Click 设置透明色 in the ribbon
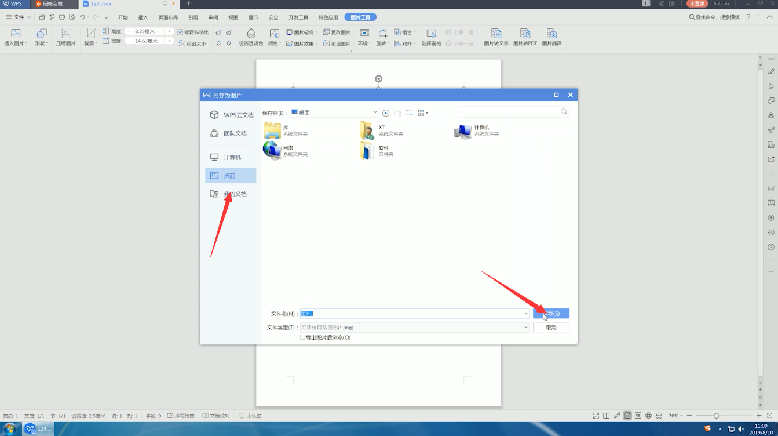 [251, 37]
